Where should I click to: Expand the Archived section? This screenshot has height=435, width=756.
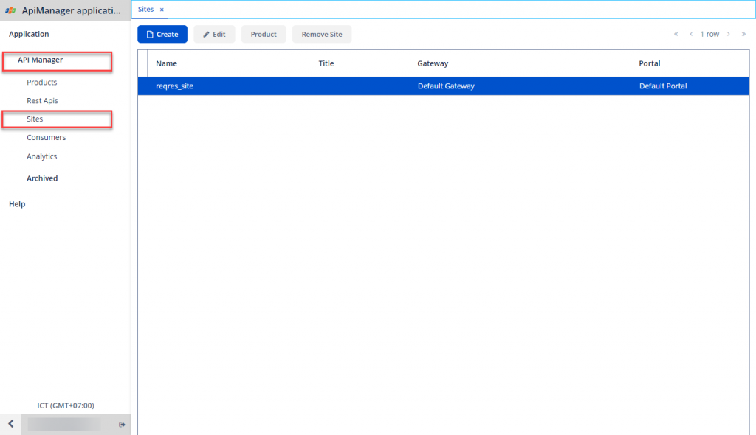42,178
